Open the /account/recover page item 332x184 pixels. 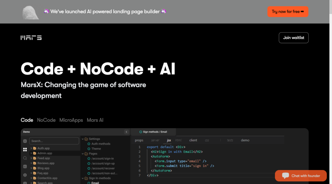[103, 169]
